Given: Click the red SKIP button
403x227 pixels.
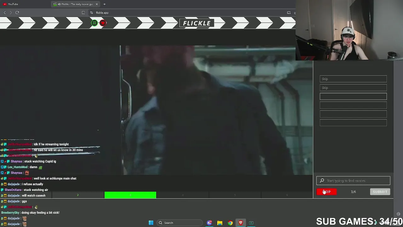Looking at the screenshot, I should coord(326,192).
